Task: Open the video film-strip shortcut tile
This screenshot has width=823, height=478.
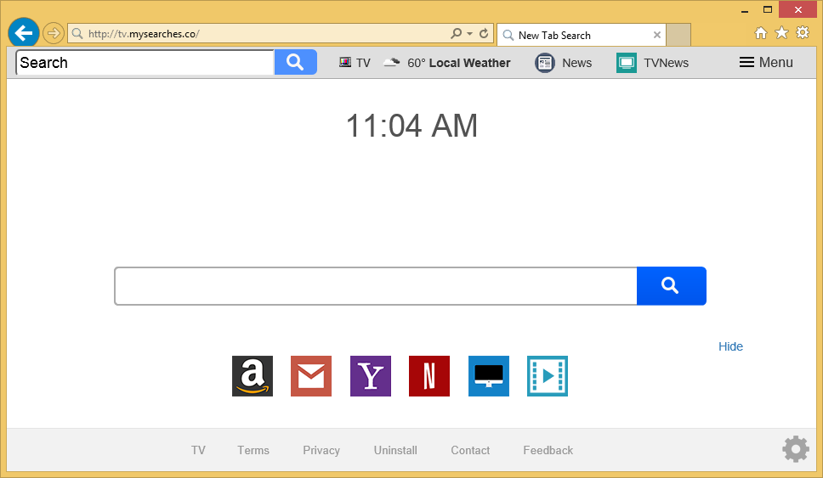Action: [548, 376]
